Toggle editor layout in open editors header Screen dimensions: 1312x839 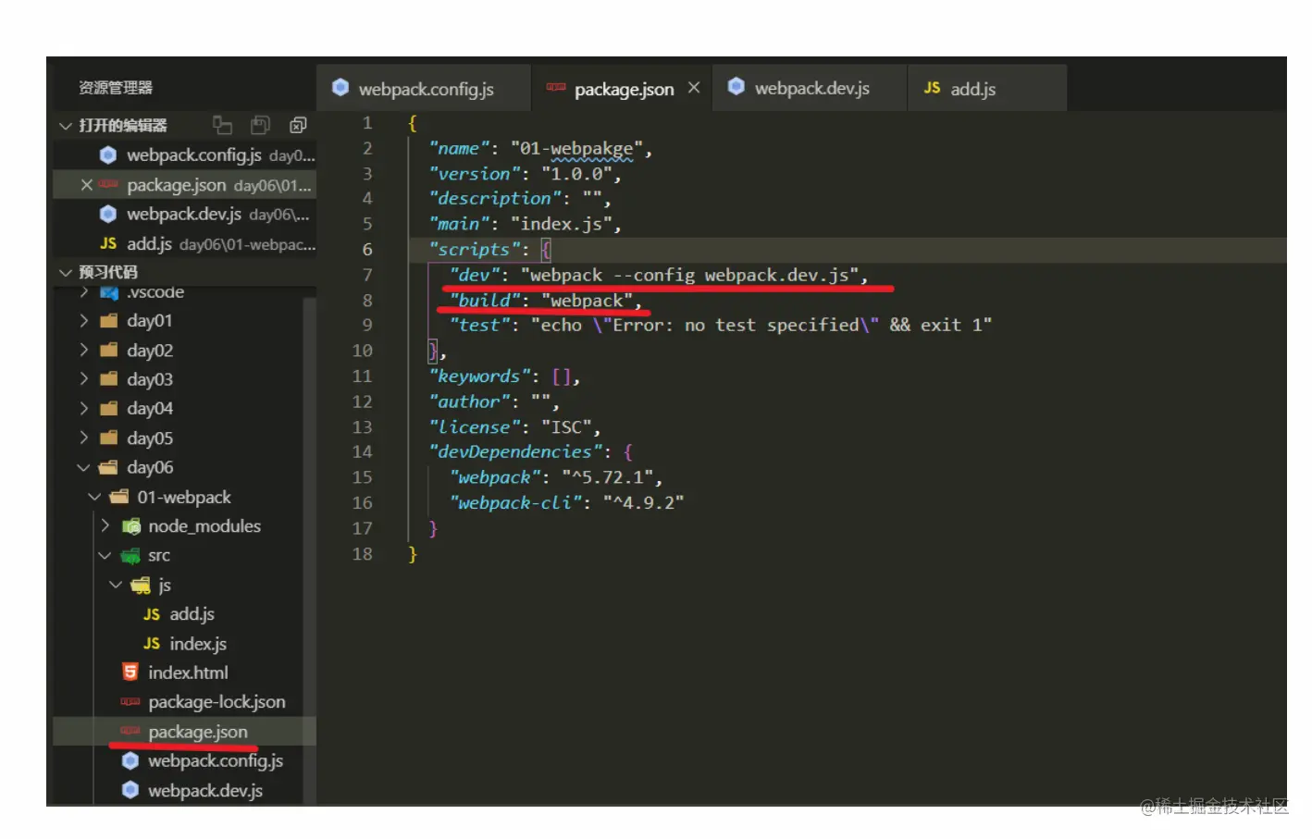[x=222, y=125]
